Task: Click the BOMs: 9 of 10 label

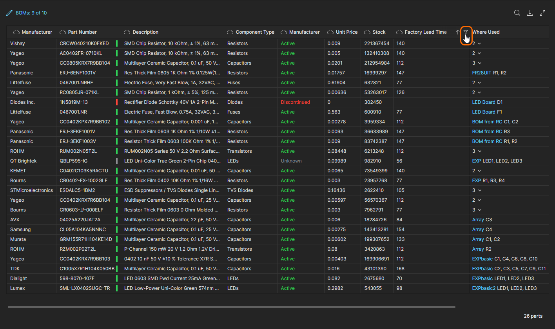Action: pos(31,13)
